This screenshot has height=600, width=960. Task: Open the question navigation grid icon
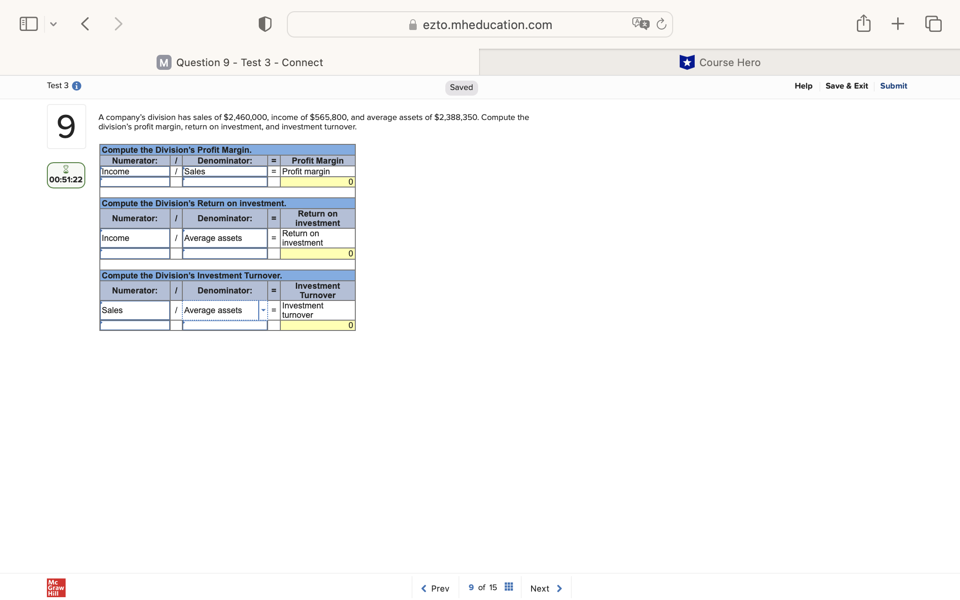[508, 586]
